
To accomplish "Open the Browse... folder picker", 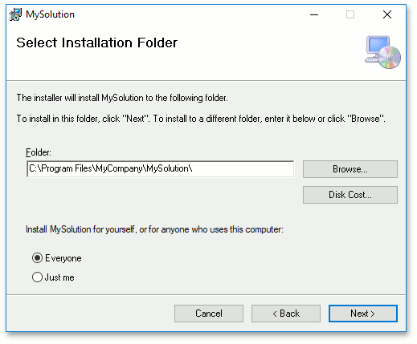I will 350,169.
